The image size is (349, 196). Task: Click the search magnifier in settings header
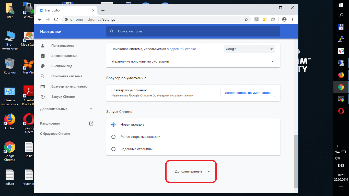[x=112, y=31]
